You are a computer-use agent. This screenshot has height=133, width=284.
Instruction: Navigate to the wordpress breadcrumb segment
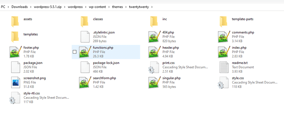click(x=75, y=7)
